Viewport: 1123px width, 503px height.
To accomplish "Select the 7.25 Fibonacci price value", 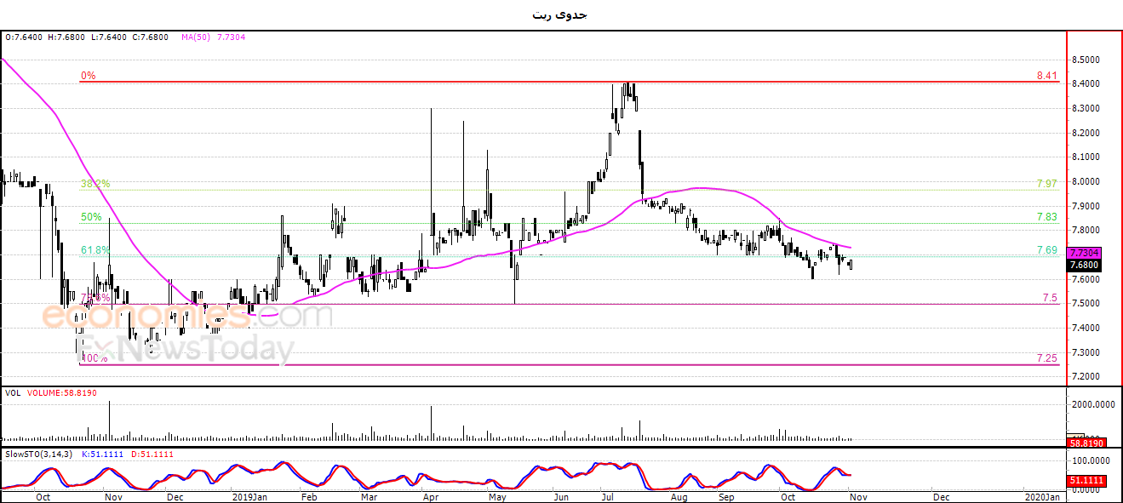I will [1049, 359].
